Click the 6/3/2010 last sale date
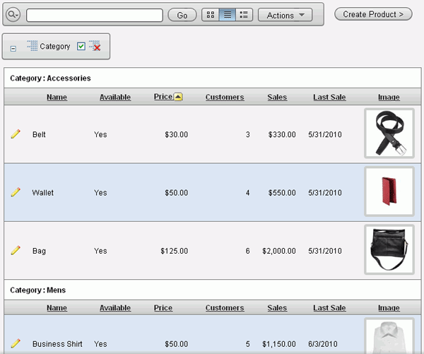Image resolution: width=424 pixels, height=354 pixels. click(323, 344)
